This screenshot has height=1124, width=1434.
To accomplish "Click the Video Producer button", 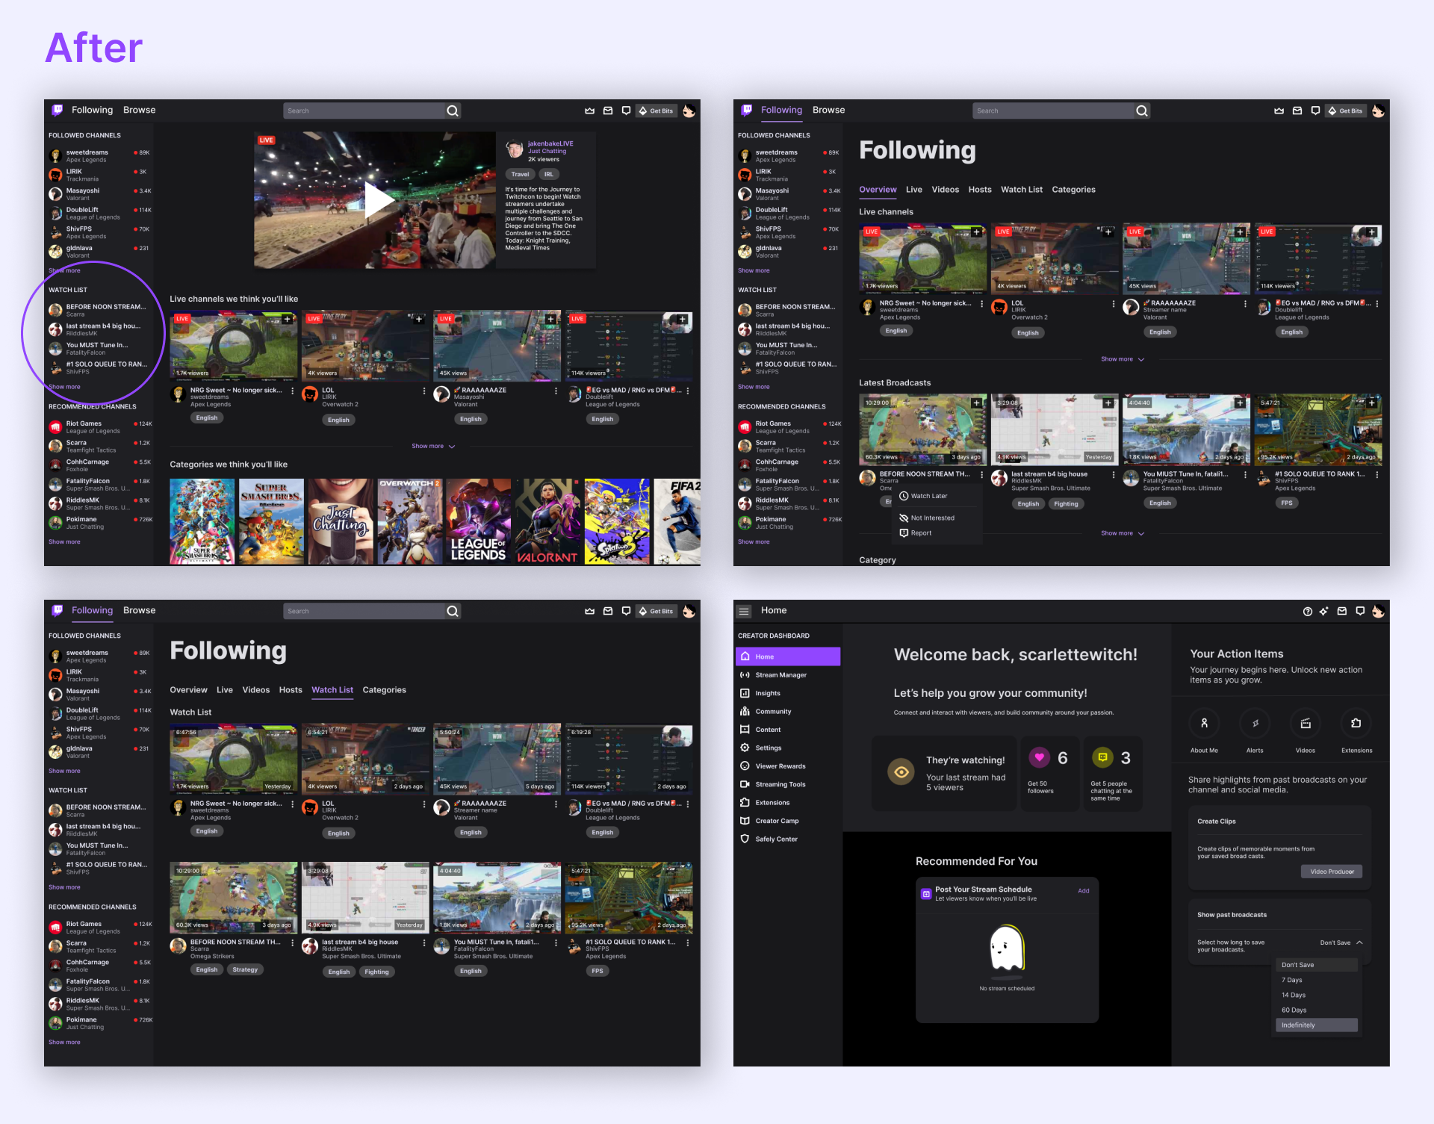I will pyautogui.click(x=1332, y=872).
